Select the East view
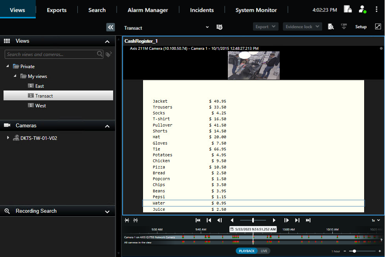 [39, 86]
